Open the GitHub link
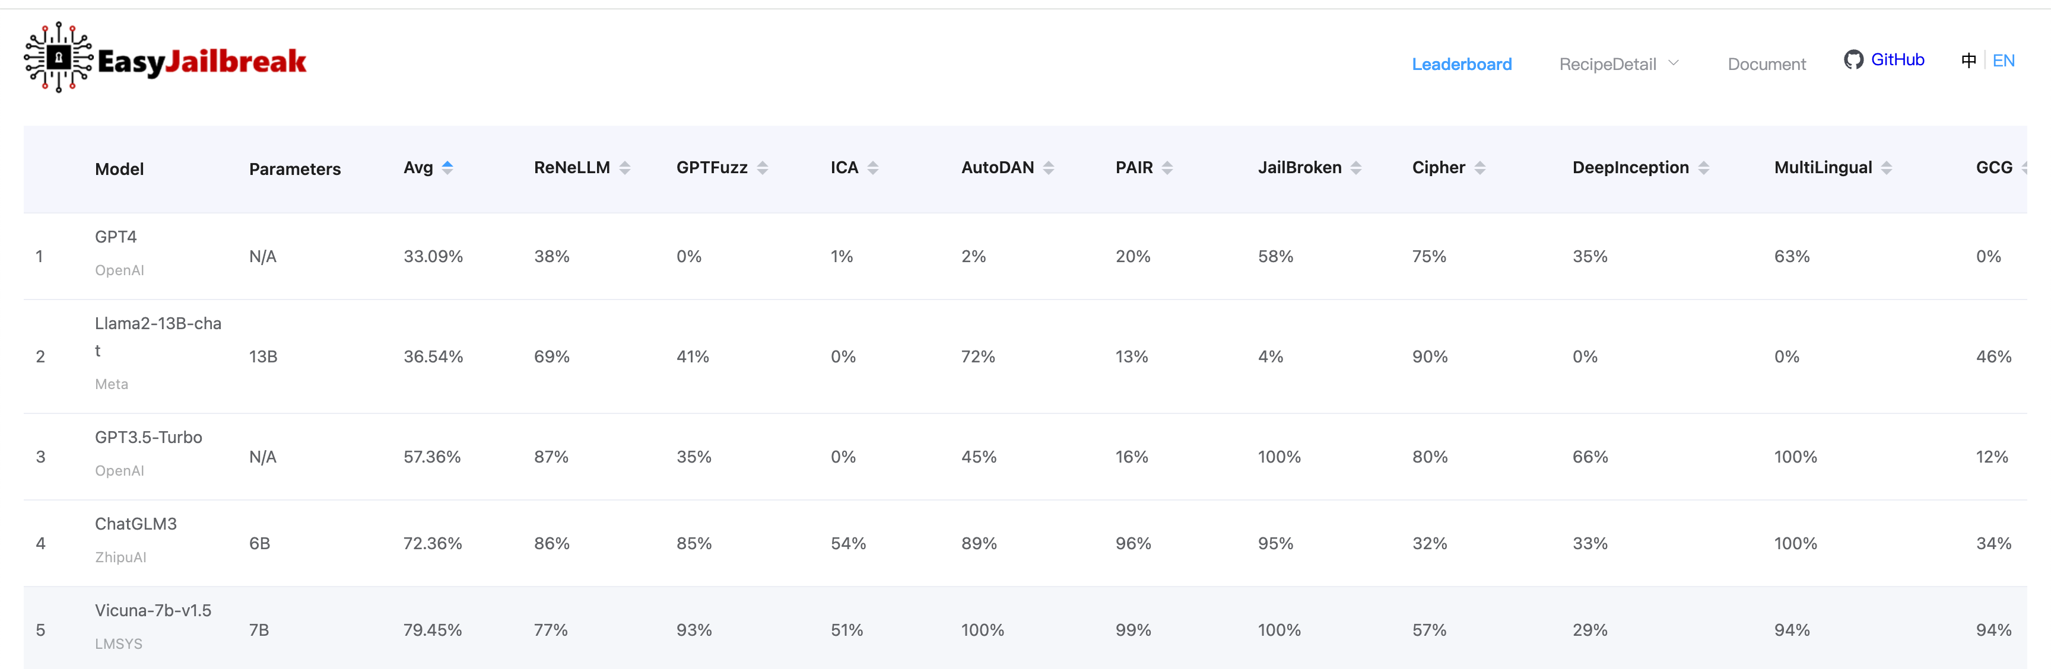This screenshot has height=669, width=2051. (1897, 60)
